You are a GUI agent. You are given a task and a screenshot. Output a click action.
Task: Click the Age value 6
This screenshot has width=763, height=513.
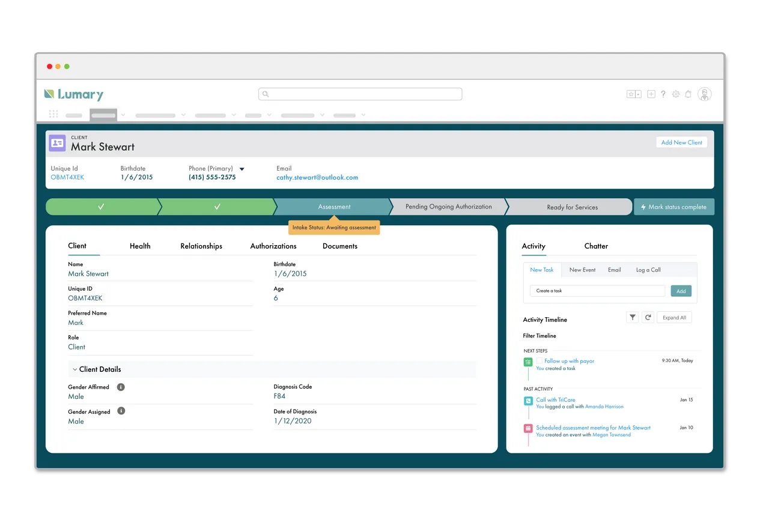(276, 299)
